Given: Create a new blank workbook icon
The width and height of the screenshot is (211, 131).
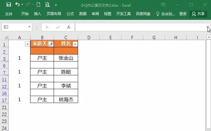Looking at the screenshot, I should coord(38,5).
